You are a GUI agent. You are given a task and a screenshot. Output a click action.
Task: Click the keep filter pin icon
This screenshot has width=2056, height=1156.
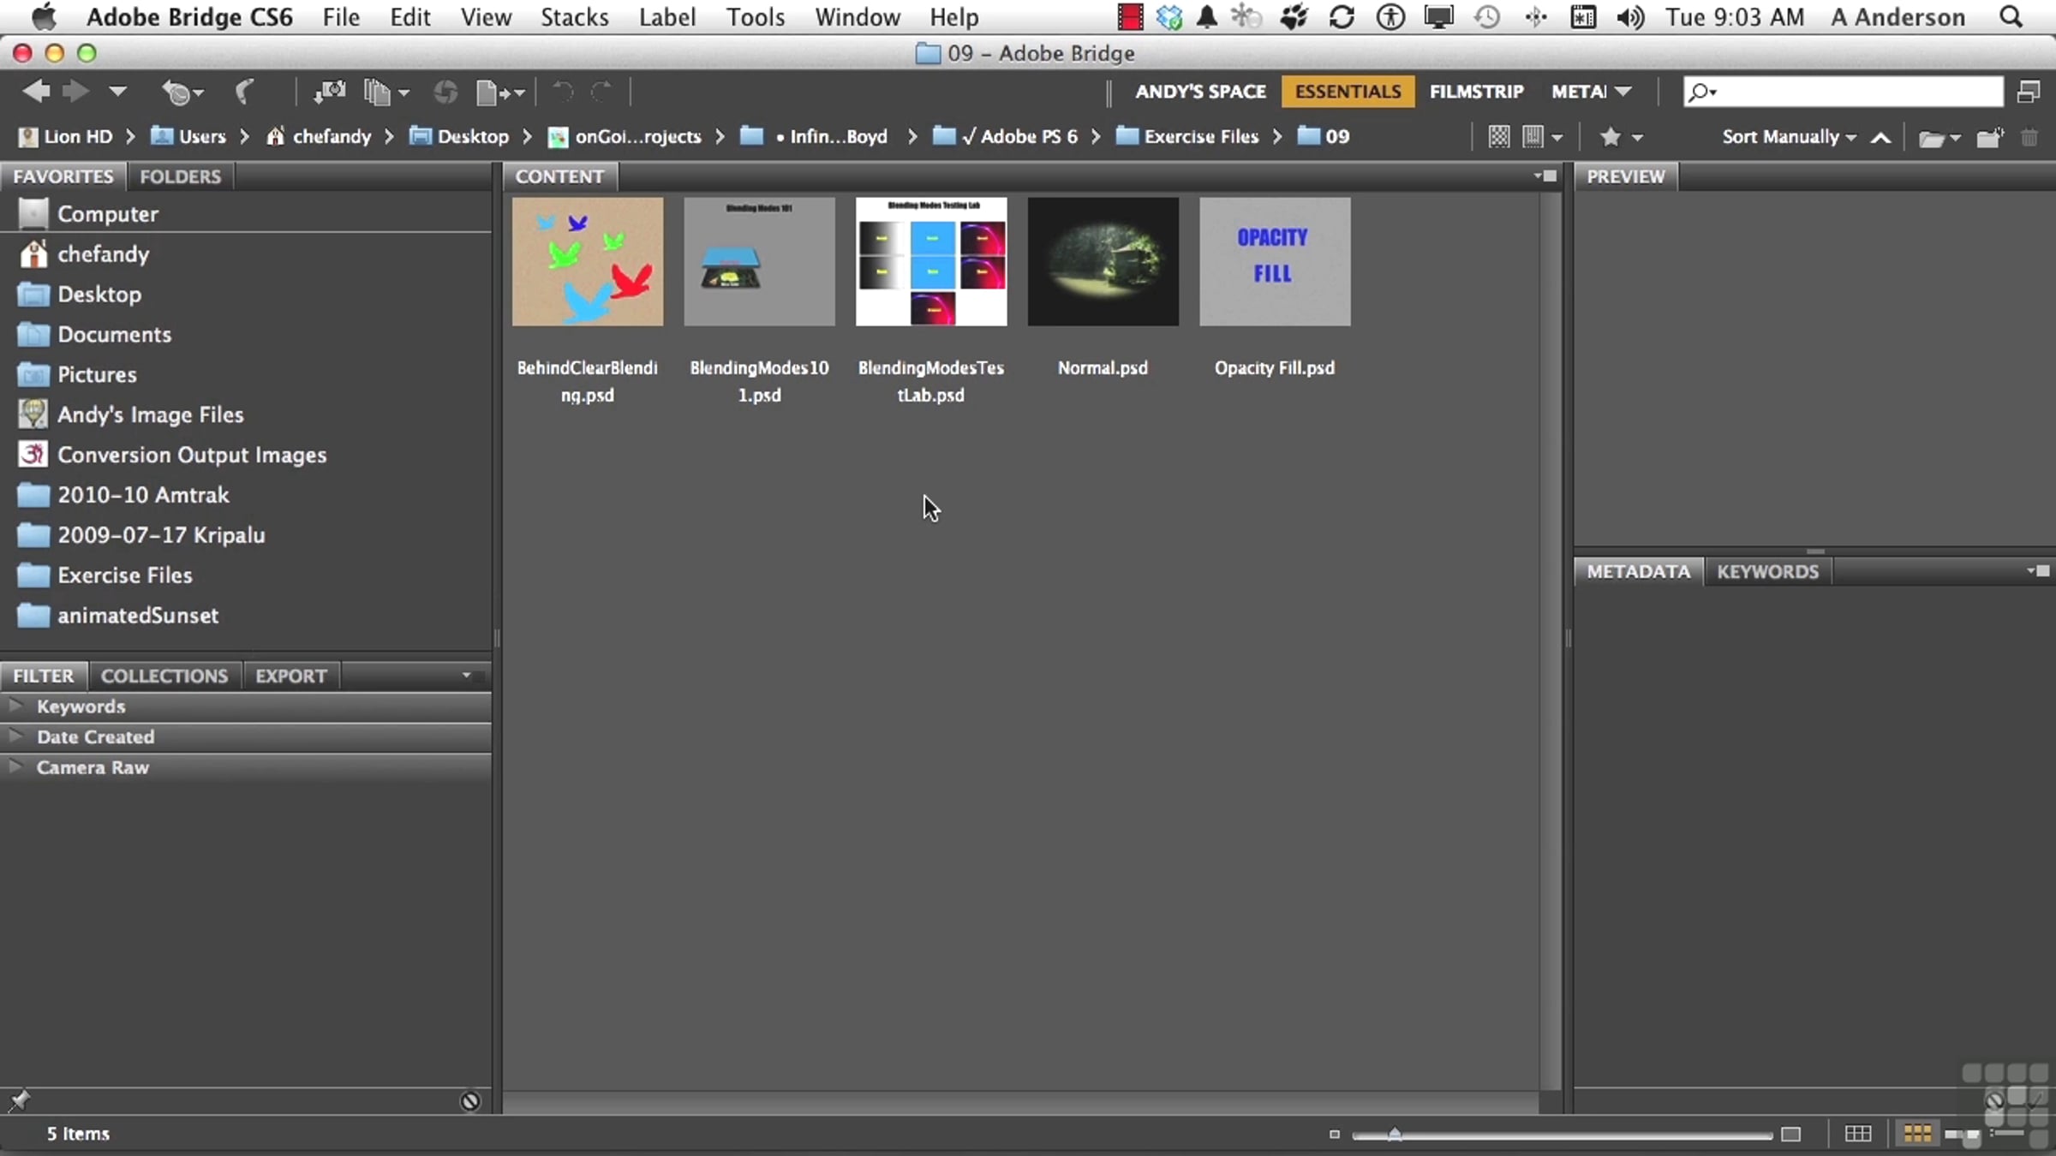click(x=19, y=1101)
